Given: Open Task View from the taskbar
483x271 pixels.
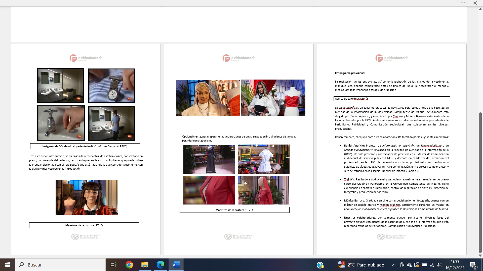Looking at the screenshot, I should 113,265.
